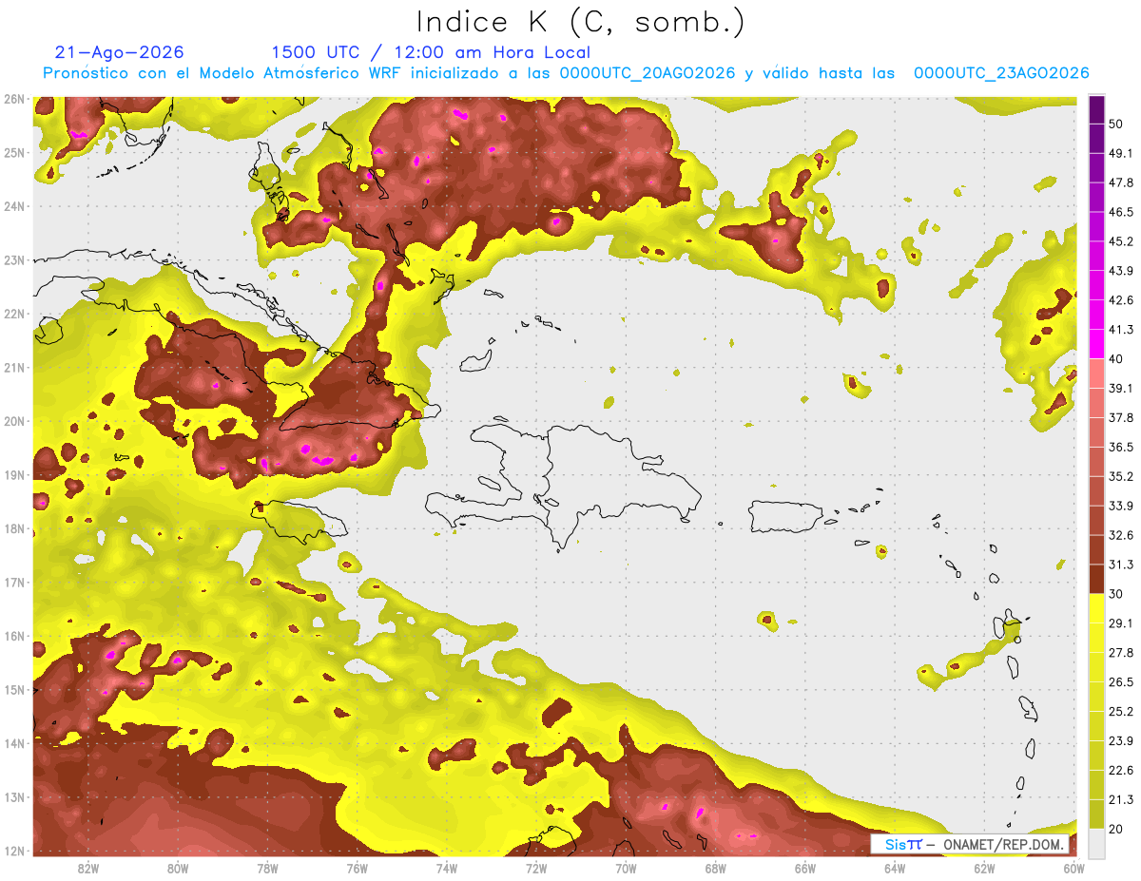The image size is (1141, 881).
Task: Click the time '1500 UTC / 12:00 am Hora Local'
Action: pyautogui.click(x=431, y=52)
